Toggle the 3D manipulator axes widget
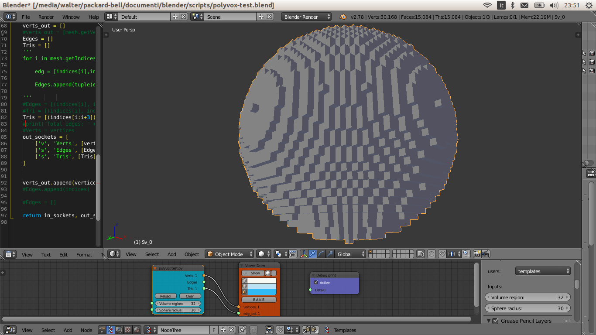596x335 pixels. click(x=304, y=254)
